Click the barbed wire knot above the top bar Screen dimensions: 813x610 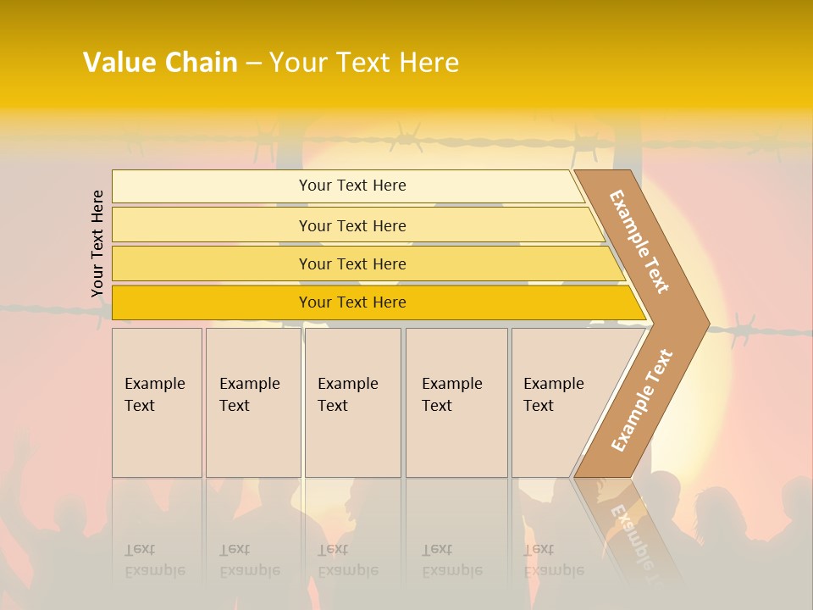click(x=406, y=137)
